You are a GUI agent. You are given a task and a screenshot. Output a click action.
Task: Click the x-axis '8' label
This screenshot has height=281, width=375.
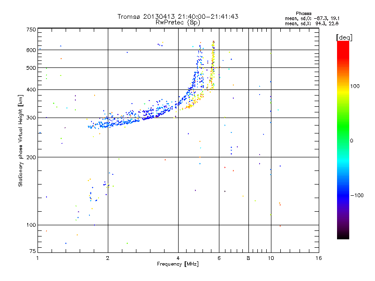[248, 258]
